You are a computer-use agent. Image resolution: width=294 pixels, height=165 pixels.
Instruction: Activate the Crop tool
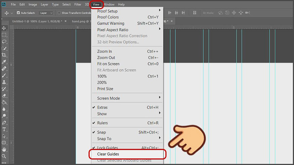4,55
